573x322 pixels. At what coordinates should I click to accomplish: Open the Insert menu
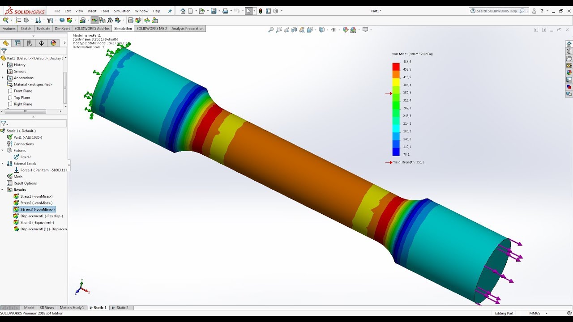92,11
